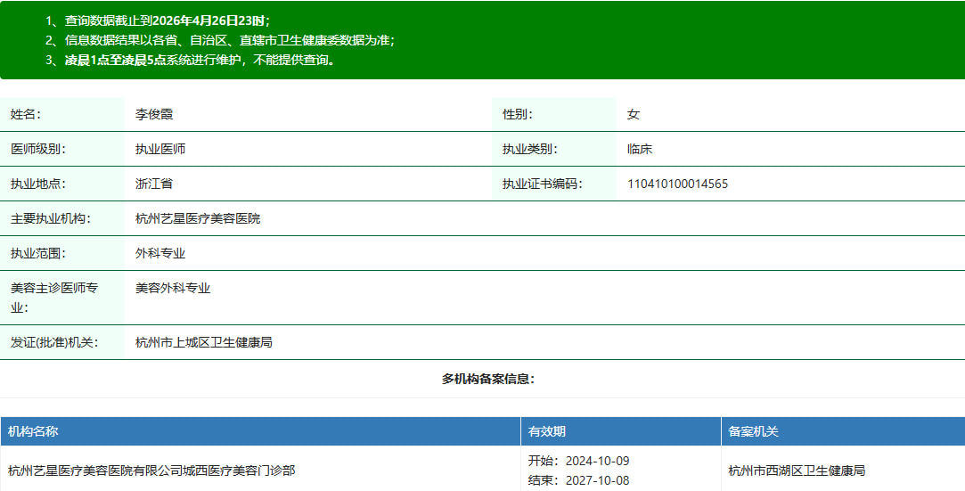Select the name value 李俊霞
965x491 pixels.
click(x=154, y=114)
